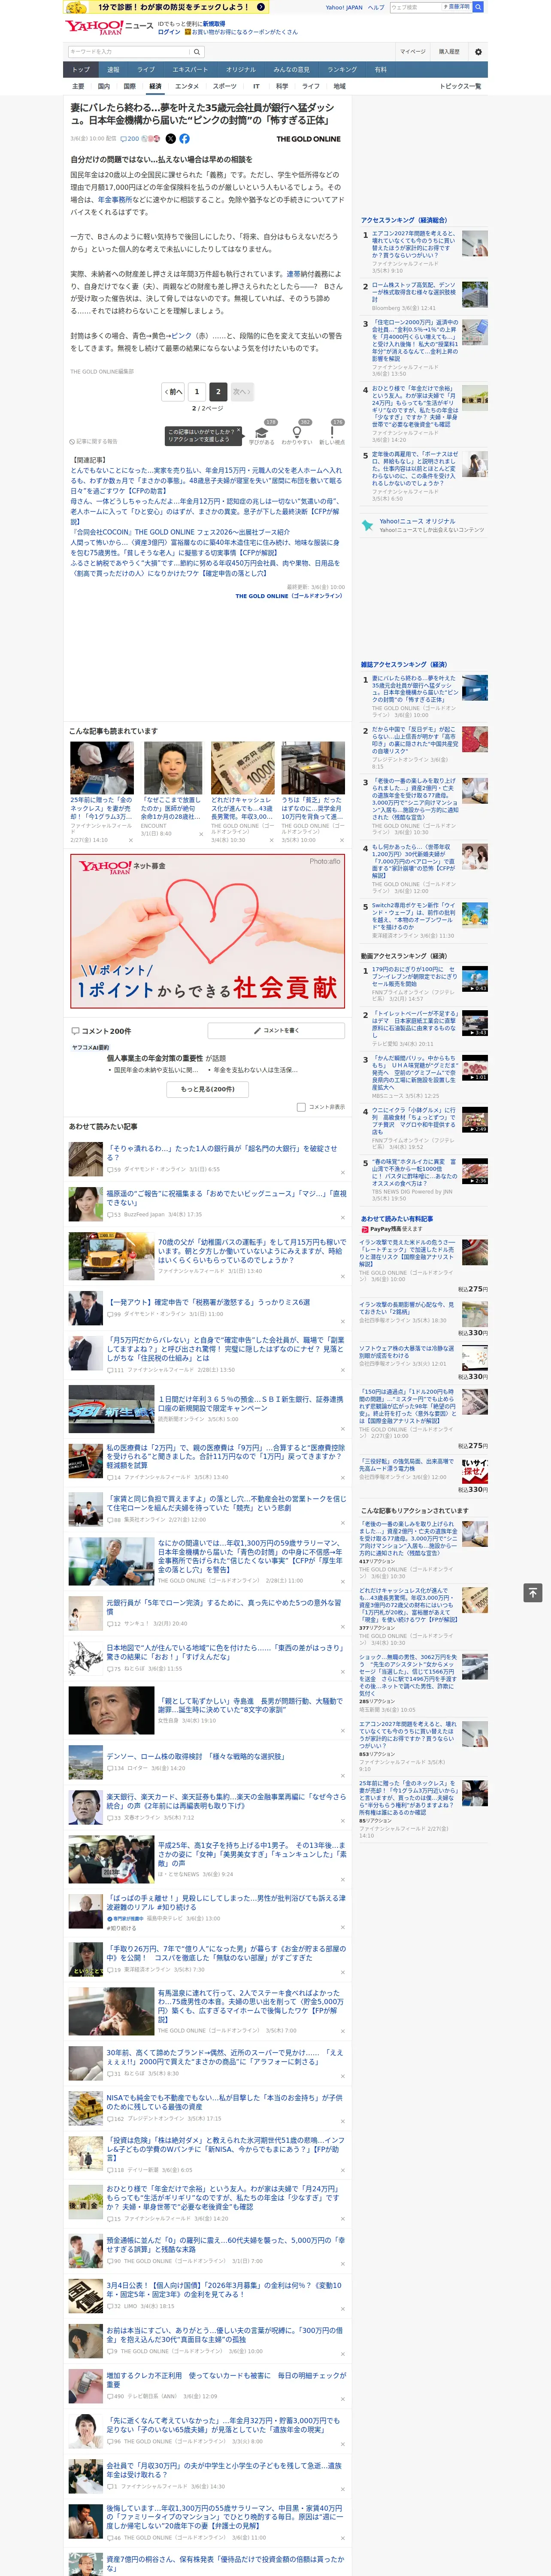
Task: Share the article on Facebook
Action: [184, 139]
